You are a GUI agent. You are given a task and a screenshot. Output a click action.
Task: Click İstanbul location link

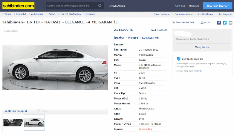(x=119, y=38)
